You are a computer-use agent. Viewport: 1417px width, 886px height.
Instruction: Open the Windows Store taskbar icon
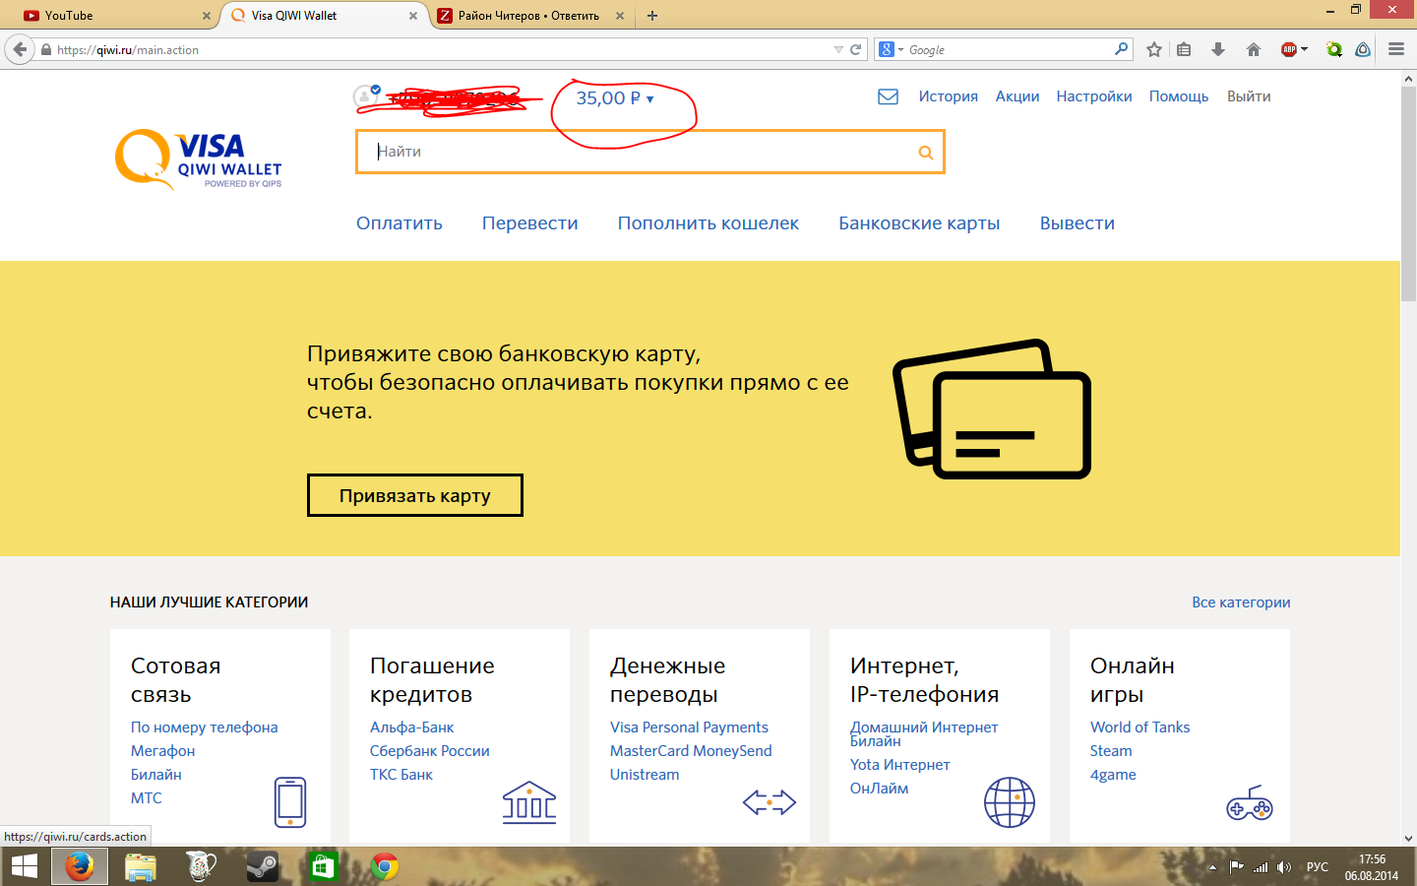[322, 866]
